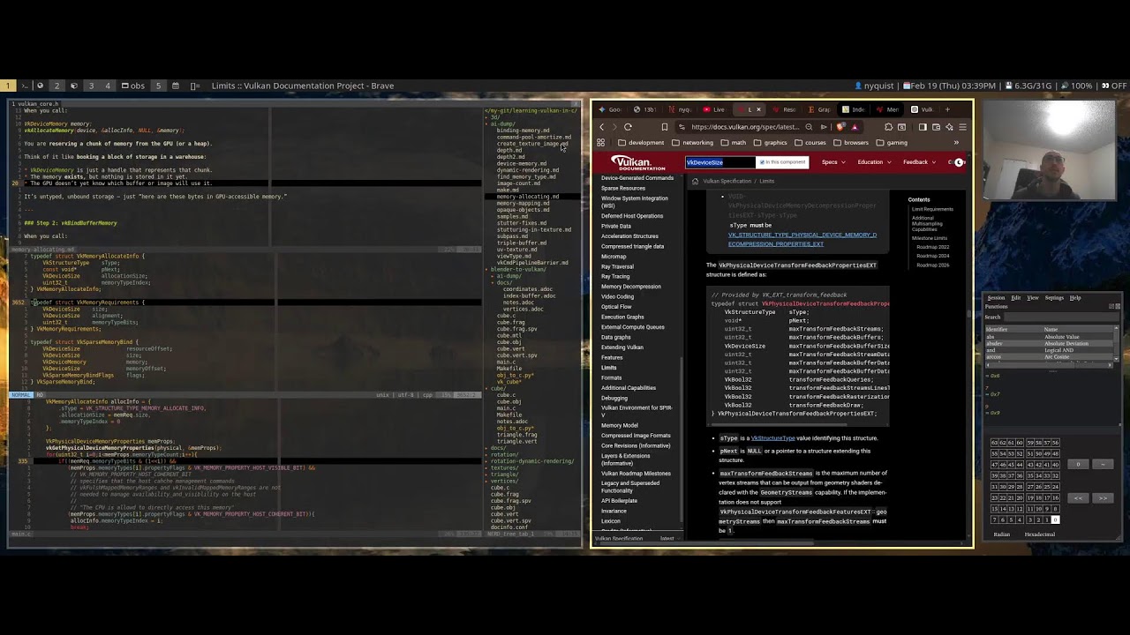Go to Vulkan docs home breadcrumb icon
The image size is (1130, 635).
pyautogui.click(x=695, y=181)
